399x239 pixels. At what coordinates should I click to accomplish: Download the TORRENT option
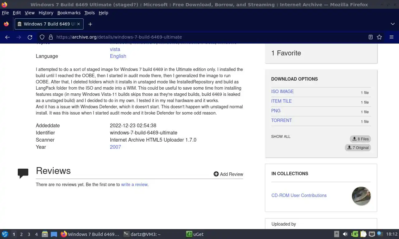click(x=281, y=120)
